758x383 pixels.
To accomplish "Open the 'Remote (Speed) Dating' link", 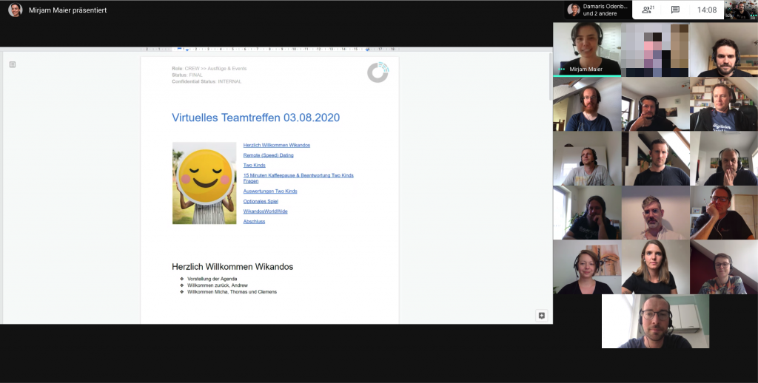I will pyautogui.click(x=268, y=155).
